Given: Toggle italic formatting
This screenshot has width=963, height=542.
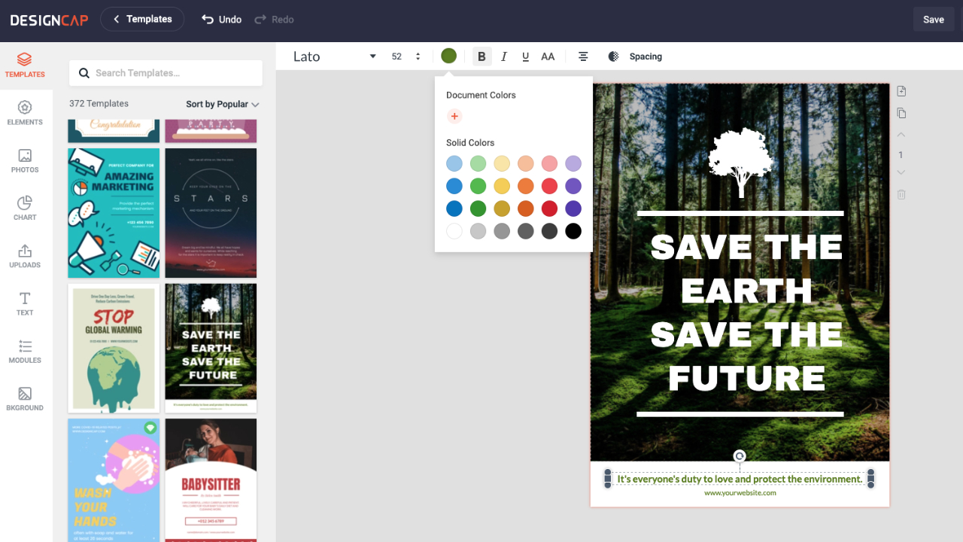Looking at the screenshot, I should pos(504,56).
